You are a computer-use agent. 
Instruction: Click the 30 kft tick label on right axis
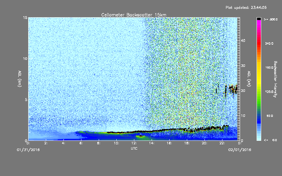pos(243,66)
